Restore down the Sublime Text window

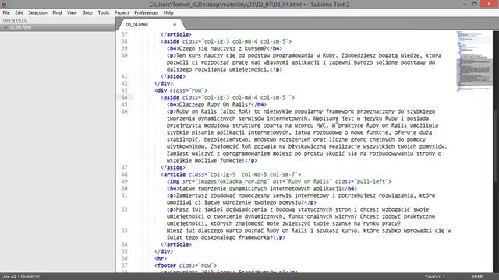click(x=475, y=4)
